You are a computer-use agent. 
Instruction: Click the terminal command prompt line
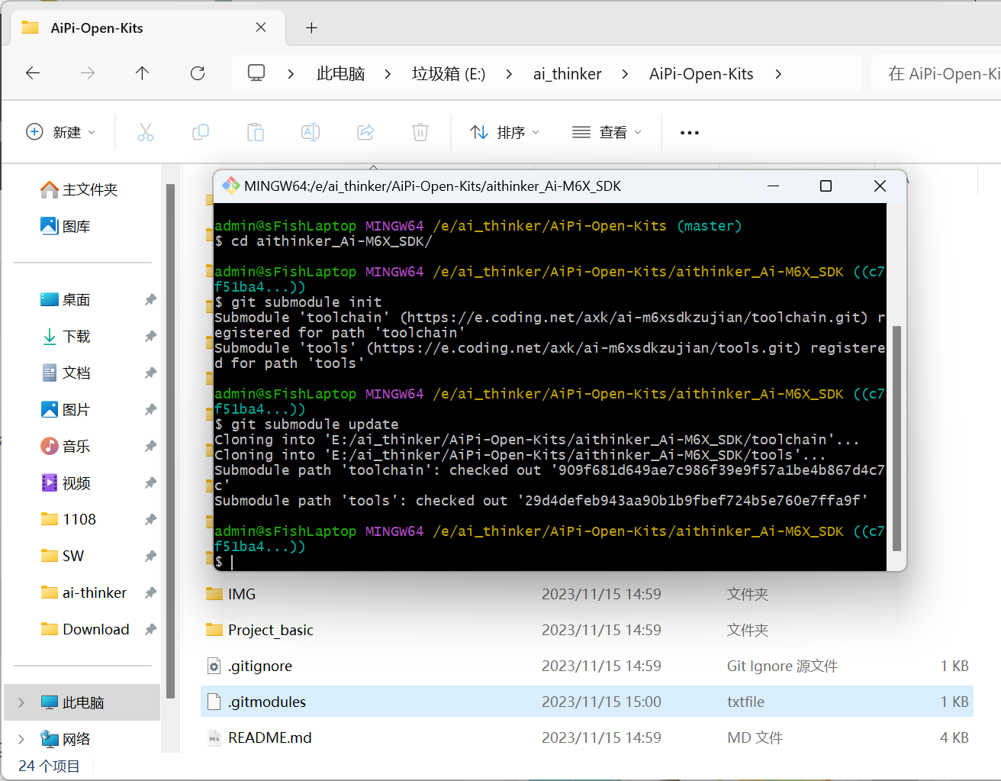pyautogui.click(x=549, y=562)
